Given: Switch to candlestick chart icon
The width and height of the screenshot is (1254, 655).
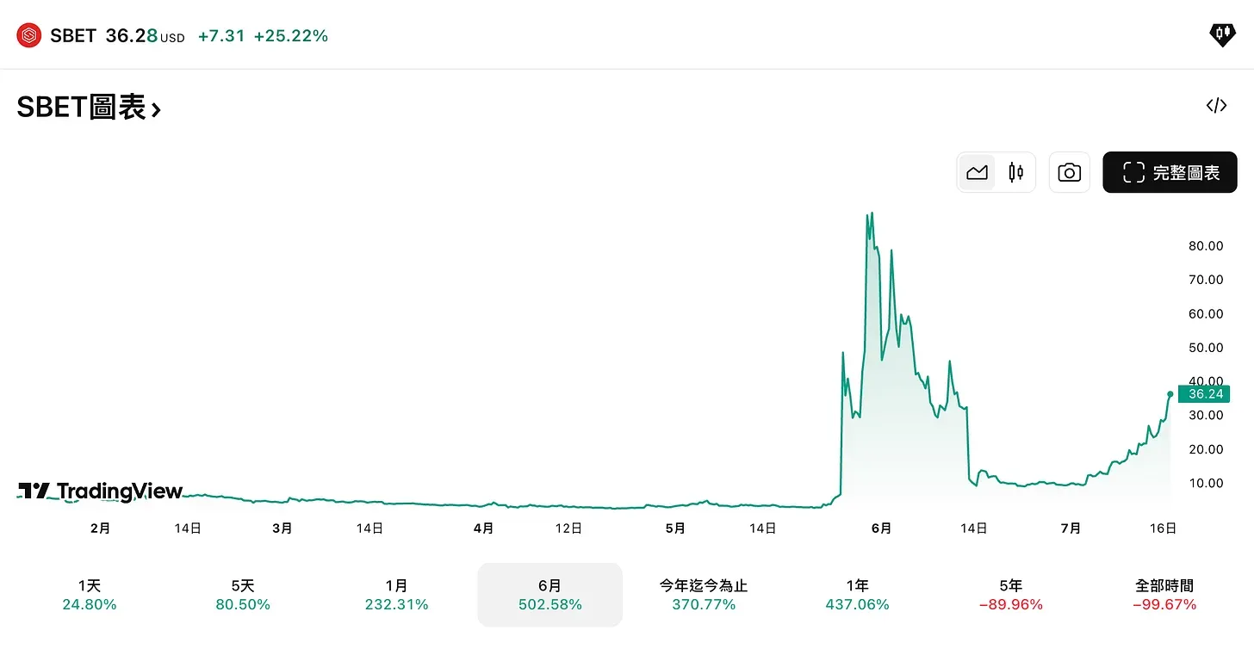Looking at the screenshot, I should coord(1015,172).
